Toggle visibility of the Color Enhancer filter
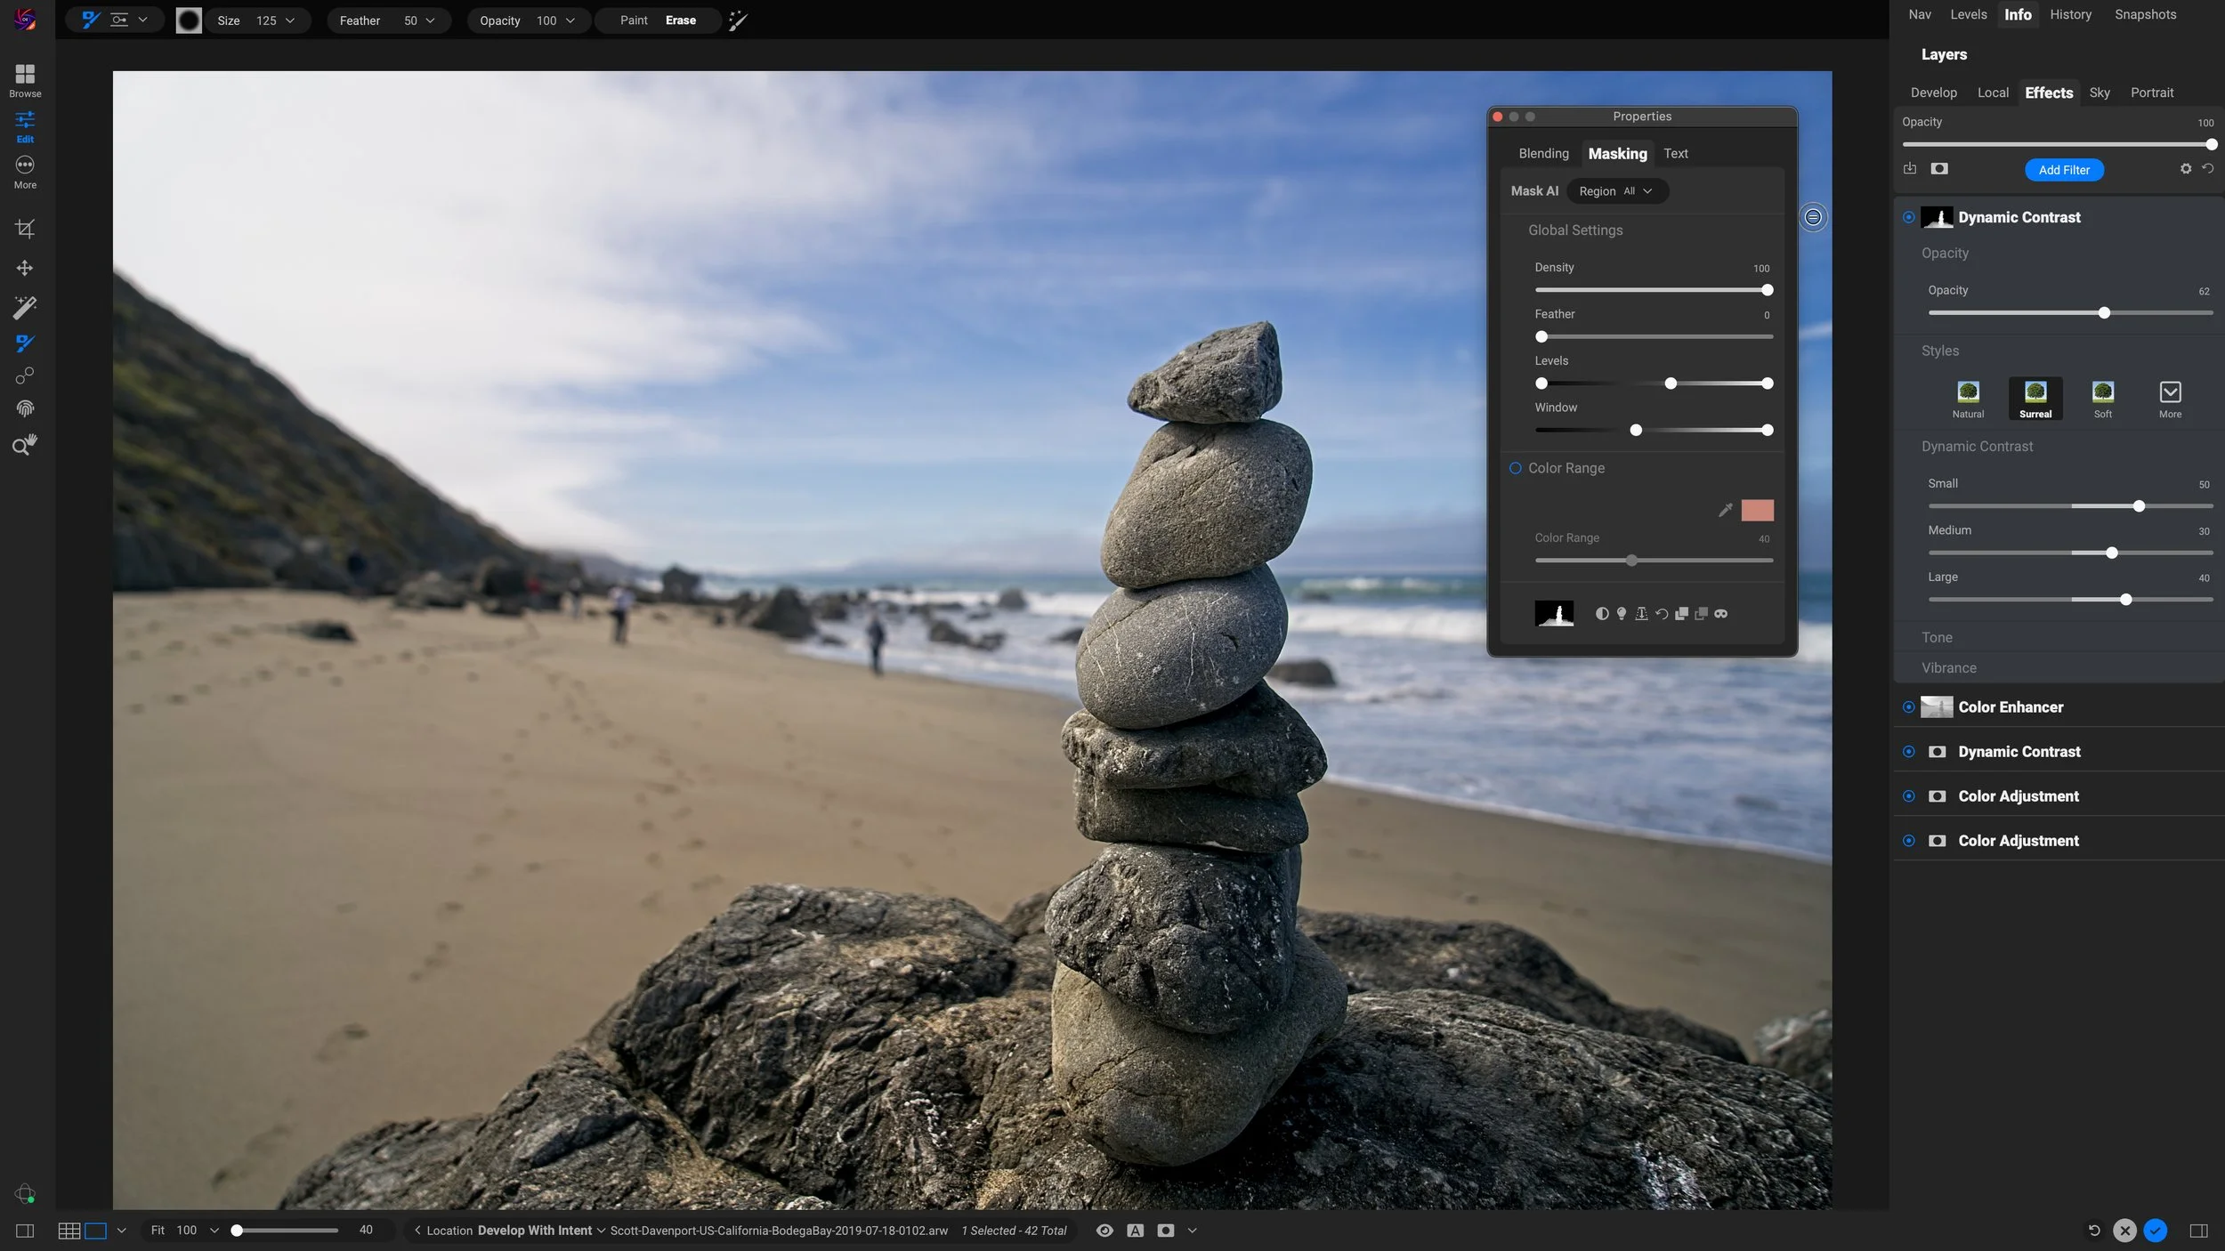Screen dimensions: 2225x1251 (x=1909, y=706)
